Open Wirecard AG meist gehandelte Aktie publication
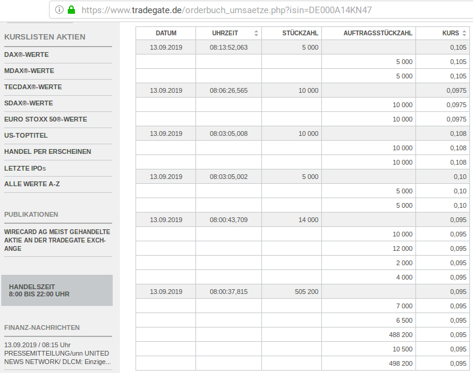The image size is (473, 373). 57,240
